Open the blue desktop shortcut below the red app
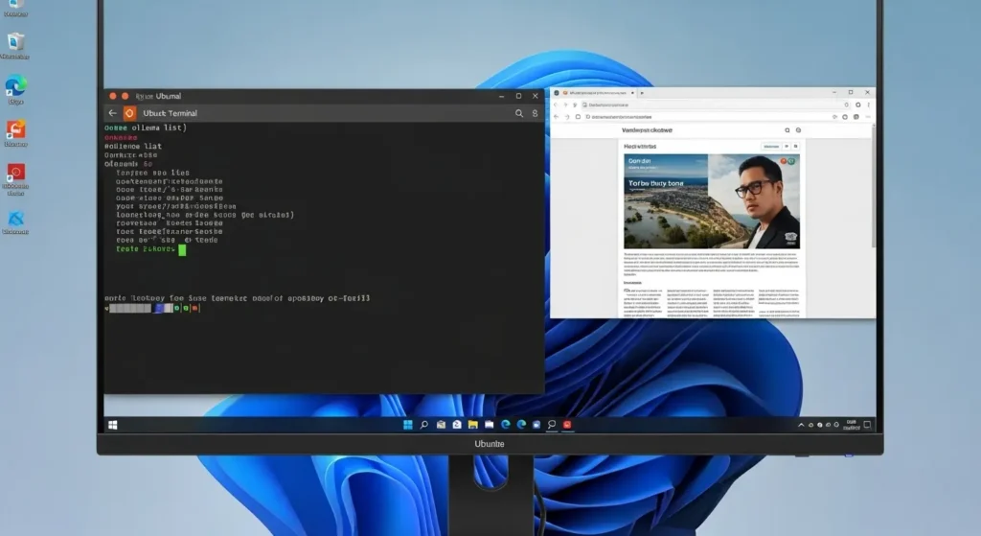Screen dimensions: 981x536 [x=15, y=221]
